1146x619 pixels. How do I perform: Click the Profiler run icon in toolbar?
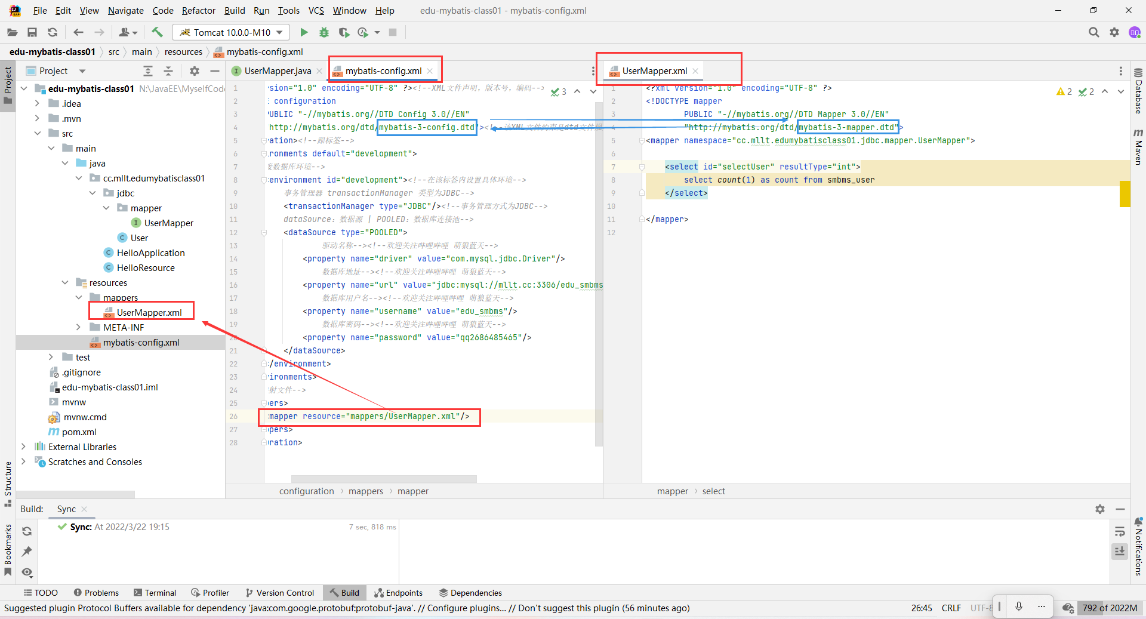pyautogui.click(x=363, y=32)
